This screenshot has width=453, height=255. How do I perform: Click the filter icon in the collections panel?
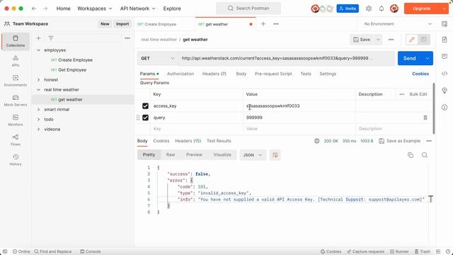pos(51,38)
